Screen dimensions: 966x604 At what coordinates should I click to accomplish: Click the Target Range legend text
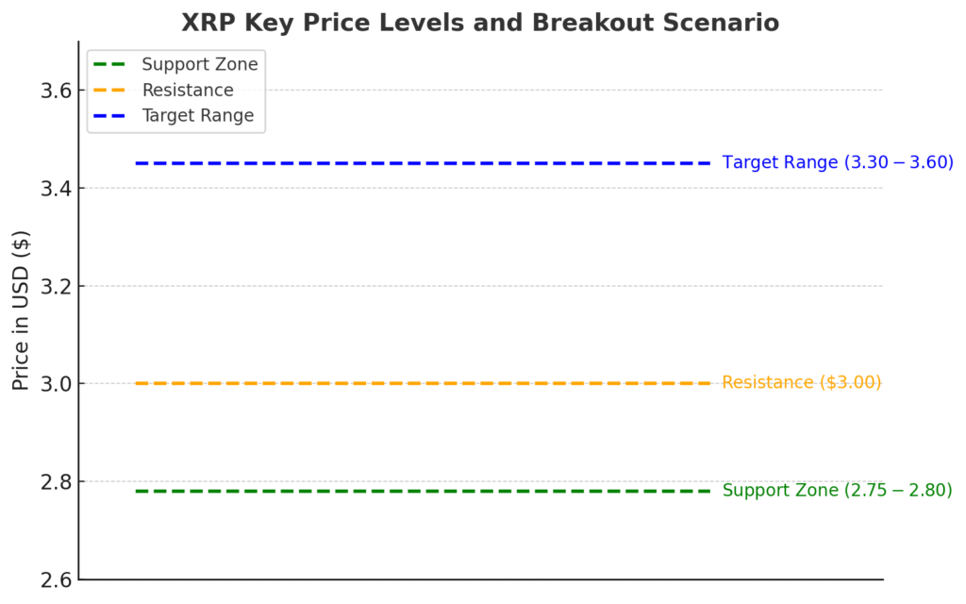tap(197, 116)
